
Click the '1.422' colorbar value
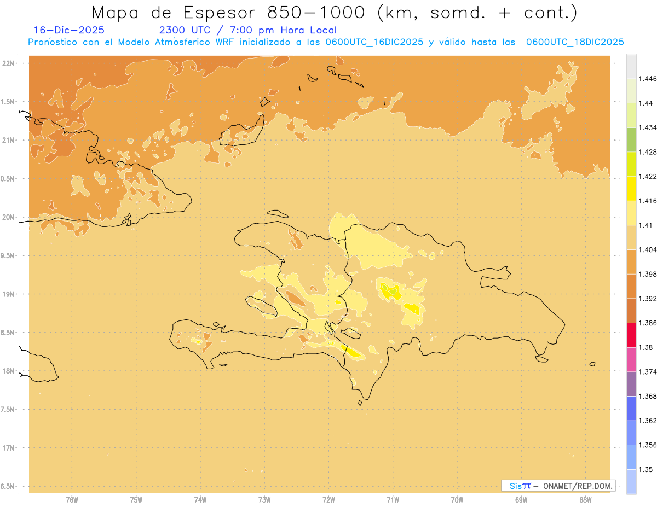tap(647, 177)
